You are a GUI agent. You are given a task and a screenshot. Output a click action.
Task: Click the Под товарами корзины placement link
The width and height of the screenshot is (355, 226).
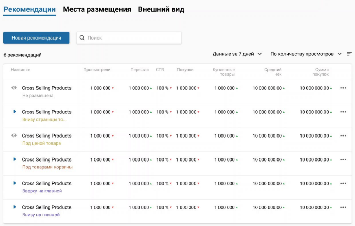coord(47,167)
